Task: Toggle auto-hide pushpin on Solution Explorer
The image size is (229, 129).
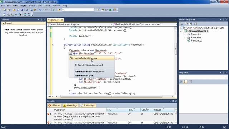Action: (x=224, y=20)
